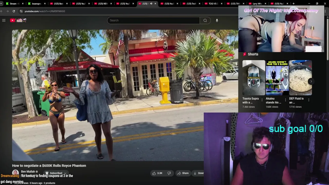Screen dimensions: 329x185
Task: Open Ben Mallah channel link
Action: click(x=28, y=171)
